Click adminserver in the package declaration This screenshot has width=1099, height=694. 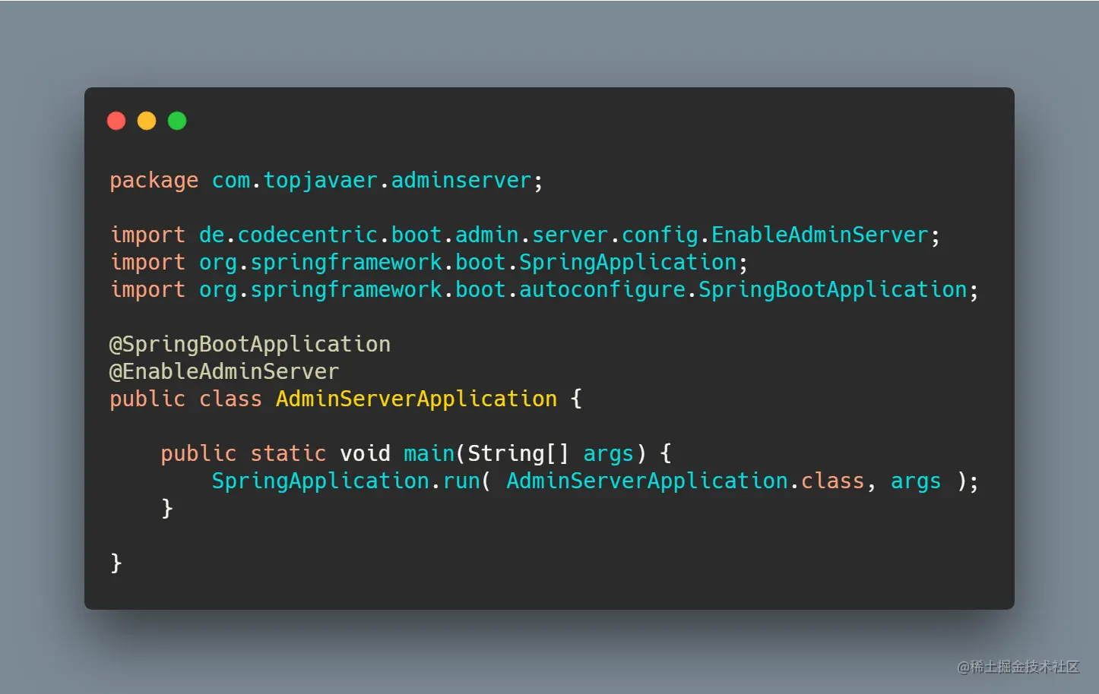click(x=461, y=181)
